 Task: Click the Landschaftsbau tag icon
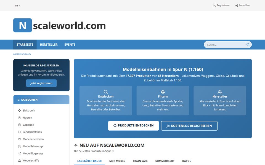pyautogui.click(x=19, y=132)
